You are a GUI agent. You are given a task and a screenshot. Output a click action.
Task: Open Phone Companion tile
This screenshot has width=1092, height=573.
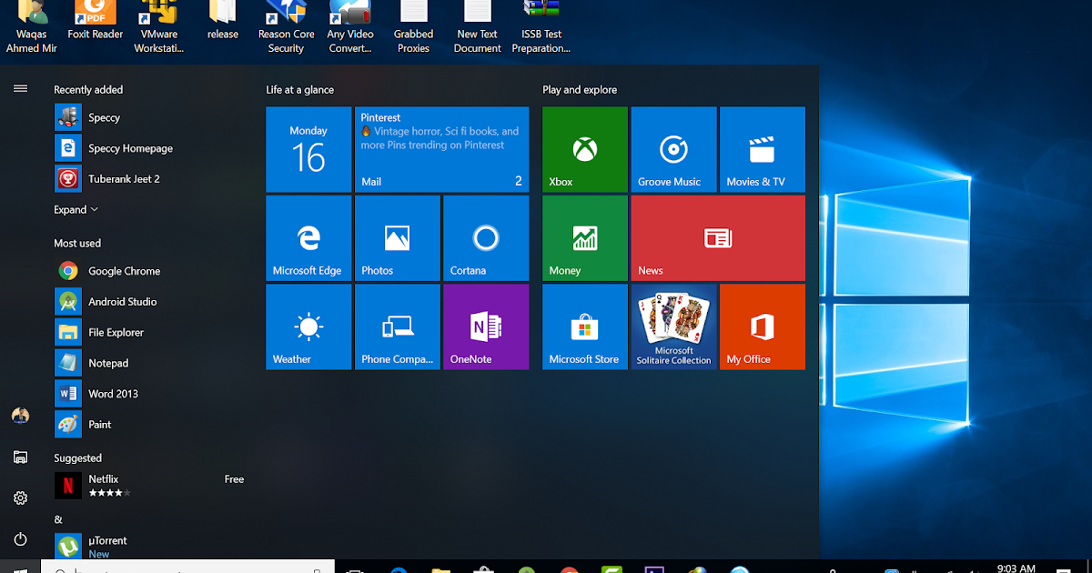click(x=397, y=327)
